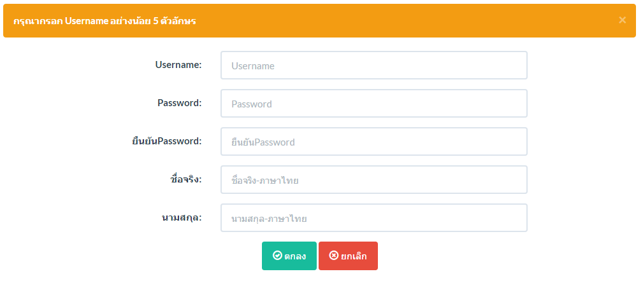Click the 'นามสกุล-ภาษาไทย' placeholder text
This screenshot has height=281, width=643.
coord(269,219)
